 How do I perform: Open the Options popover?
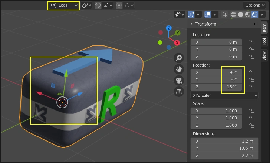255,5
